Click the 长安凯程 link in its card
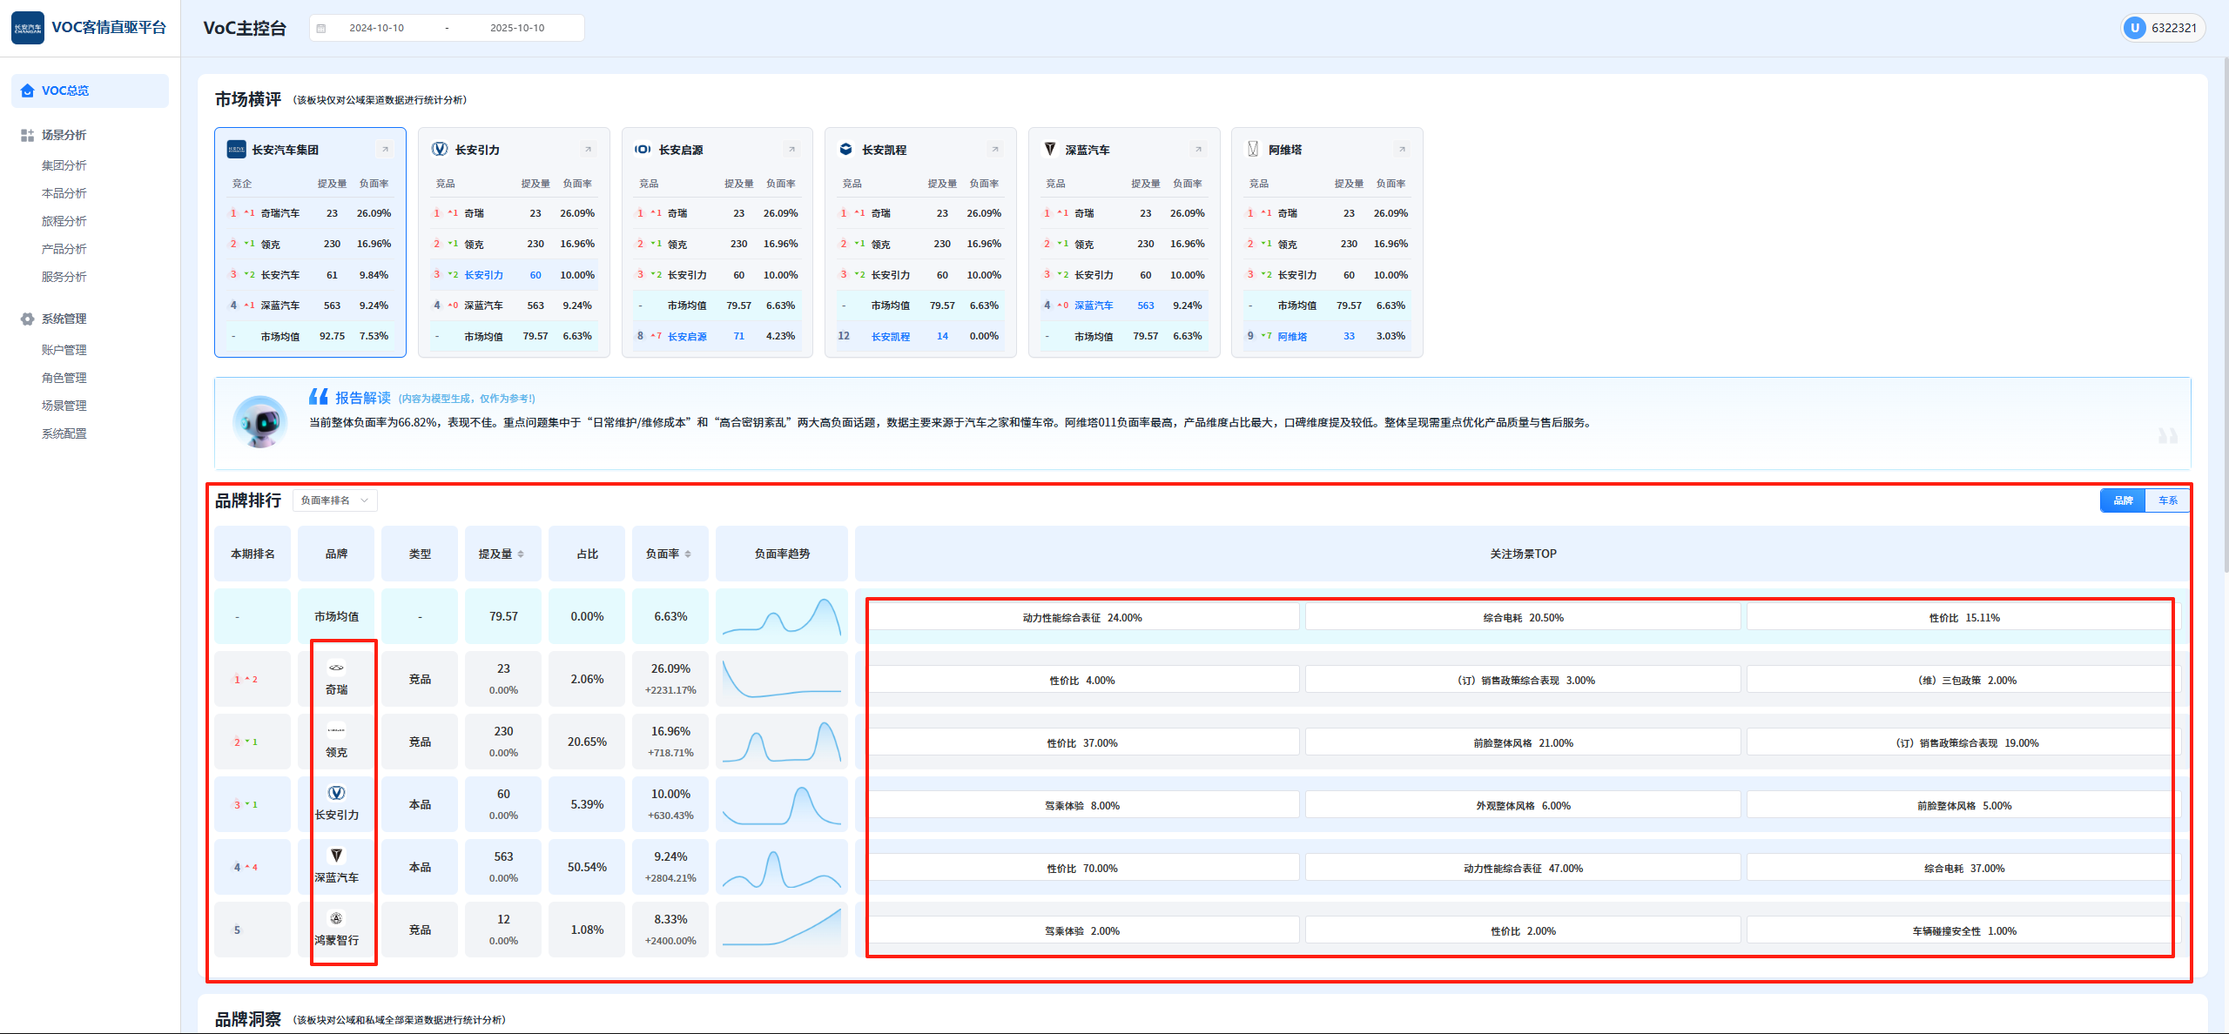 pyautogui.click(x=890, y=337)
